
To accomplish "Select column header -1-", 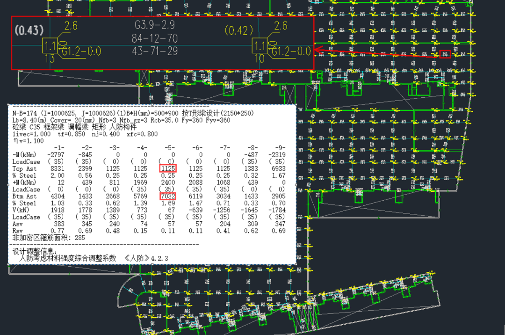I will (59, 148).
